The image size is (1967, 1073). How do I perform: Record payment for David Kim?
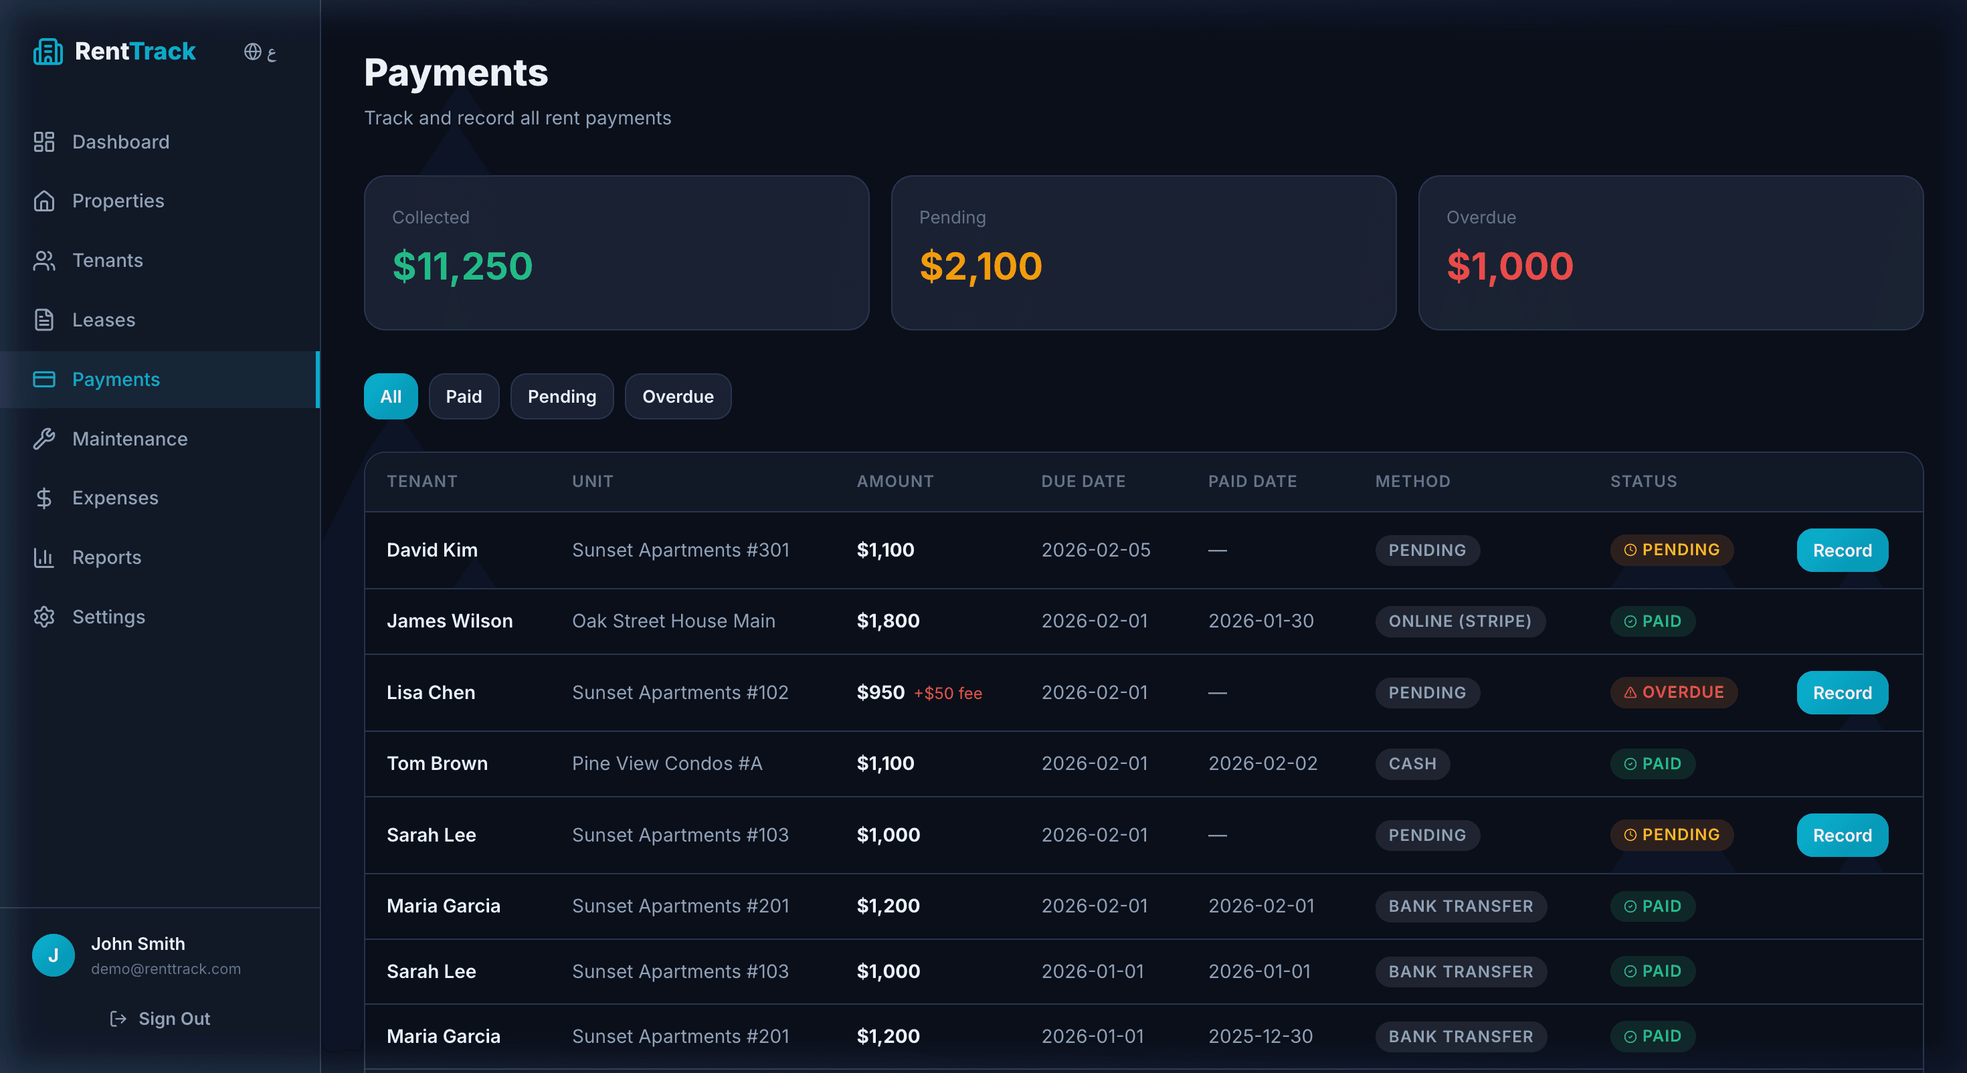[1842, 550]
